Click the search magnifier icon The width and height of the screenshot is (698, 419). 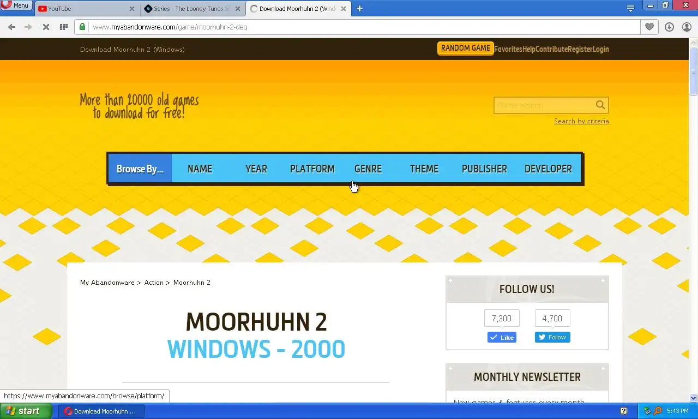pyautogui.click(x=600, y=105)
